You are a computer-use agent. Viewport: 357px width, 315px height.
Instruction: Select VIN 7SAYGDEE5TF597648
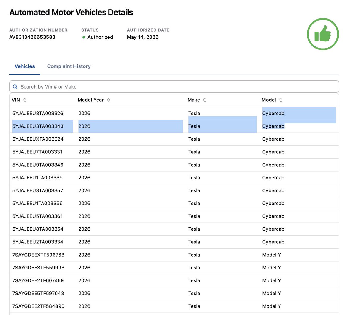[38, 293]
